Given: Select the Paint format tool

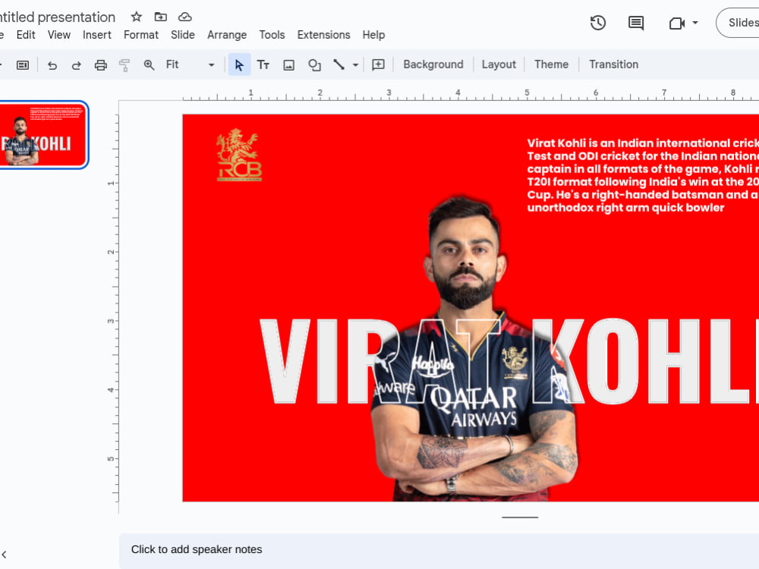Looking at the screenshot, I should click(124, 64).
